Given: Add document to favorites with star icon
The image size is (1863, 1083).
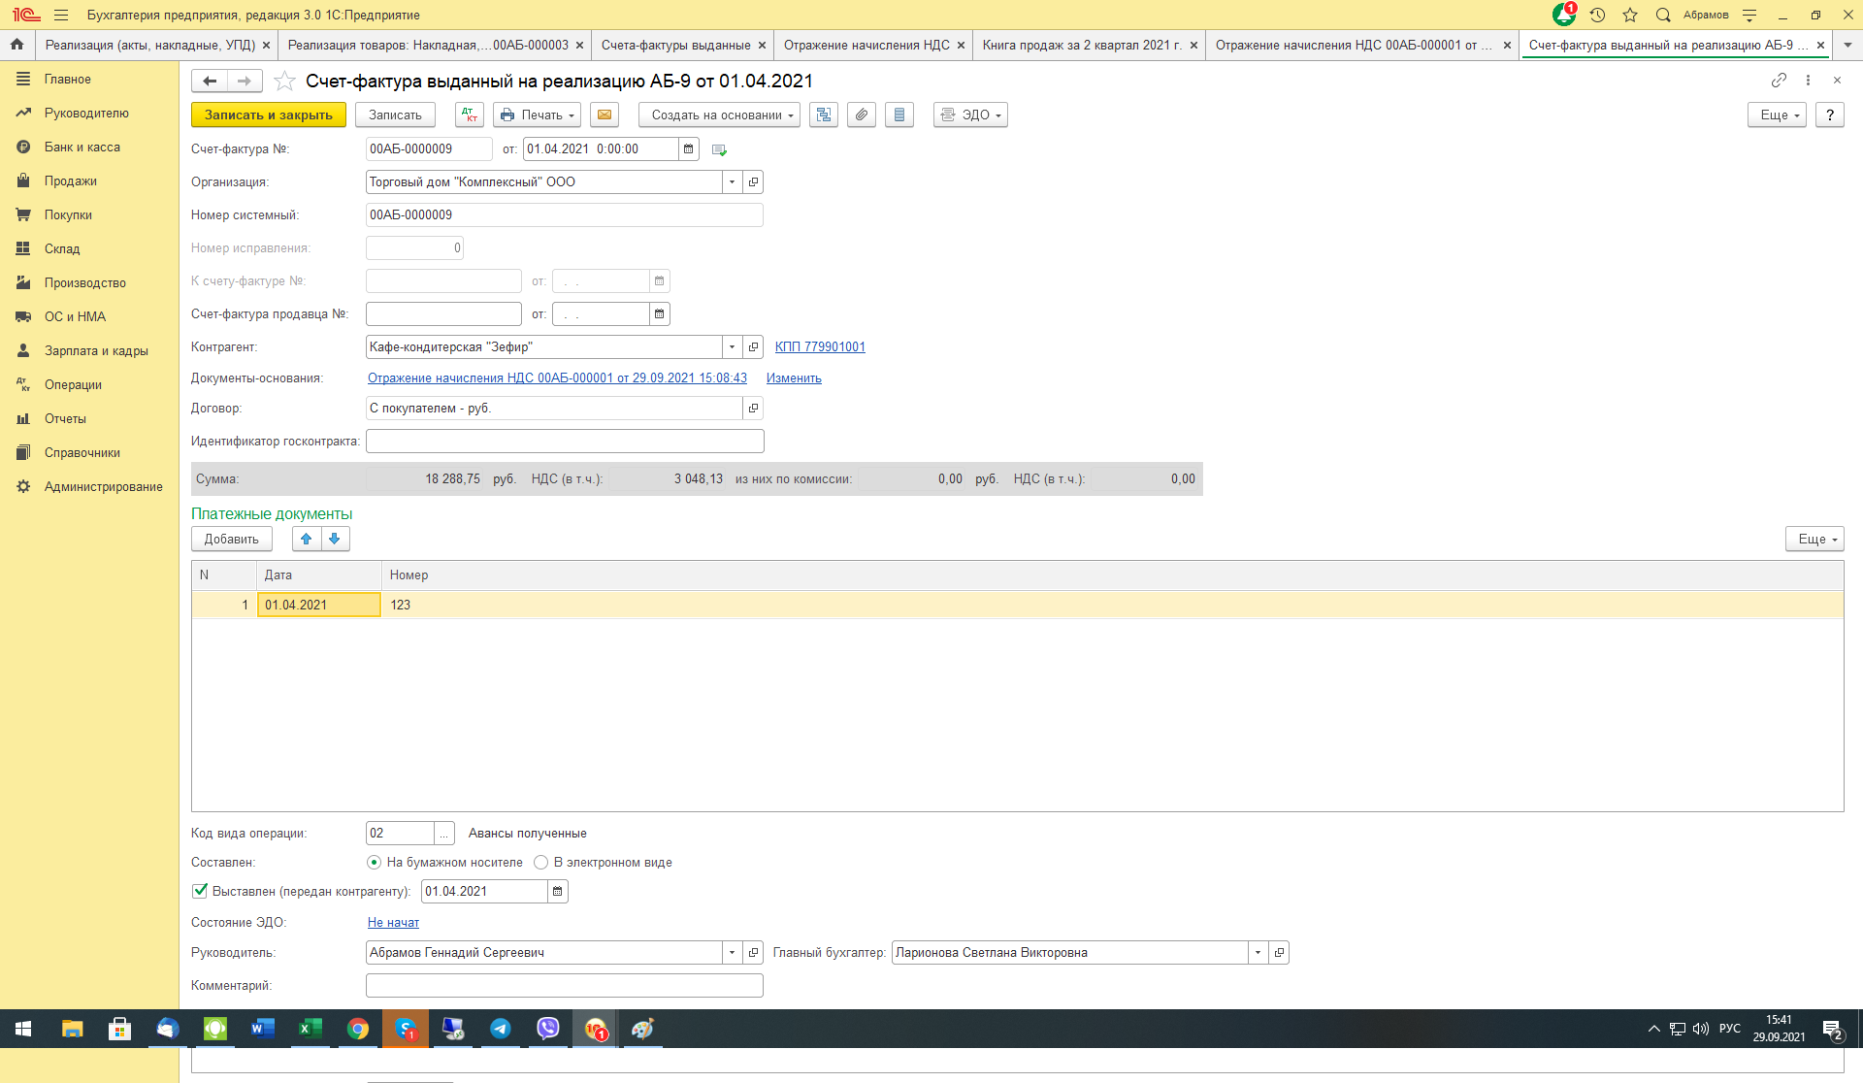Looking at the screenshot, I should coord(284,82).
